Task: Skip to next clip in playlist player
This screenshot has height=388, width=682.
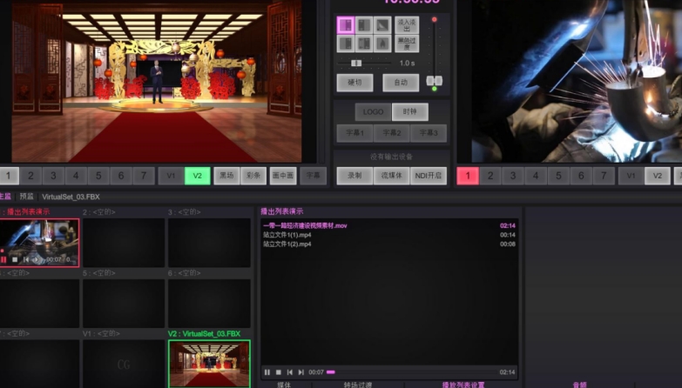Action: coord(300,372)
